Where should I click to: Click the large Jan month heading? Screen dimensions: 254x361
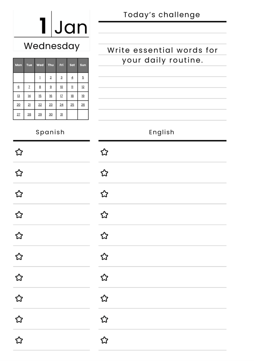(x=71, y=28)
